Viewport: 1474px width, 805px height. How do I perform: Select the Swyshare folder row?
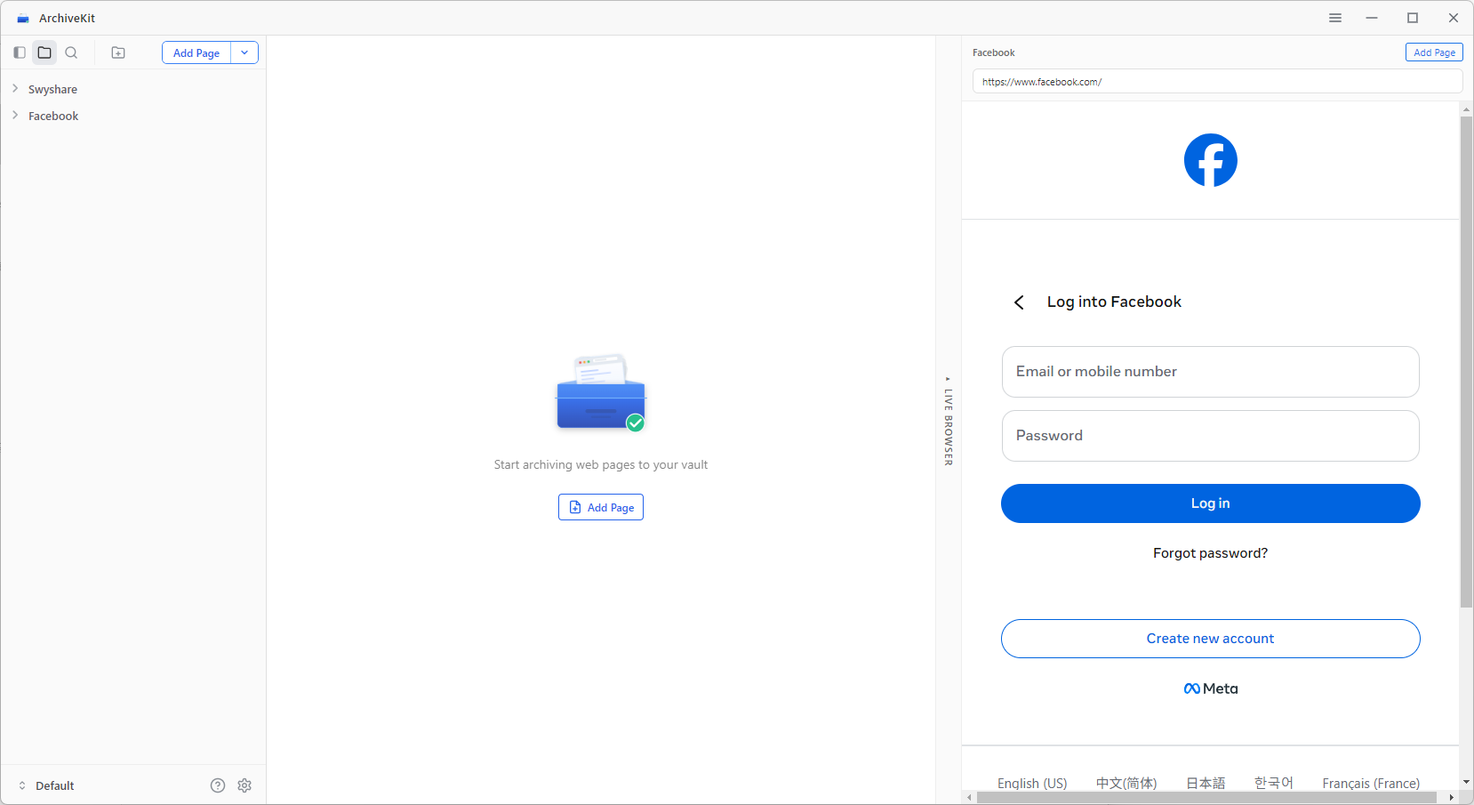[x=133, y=89]
